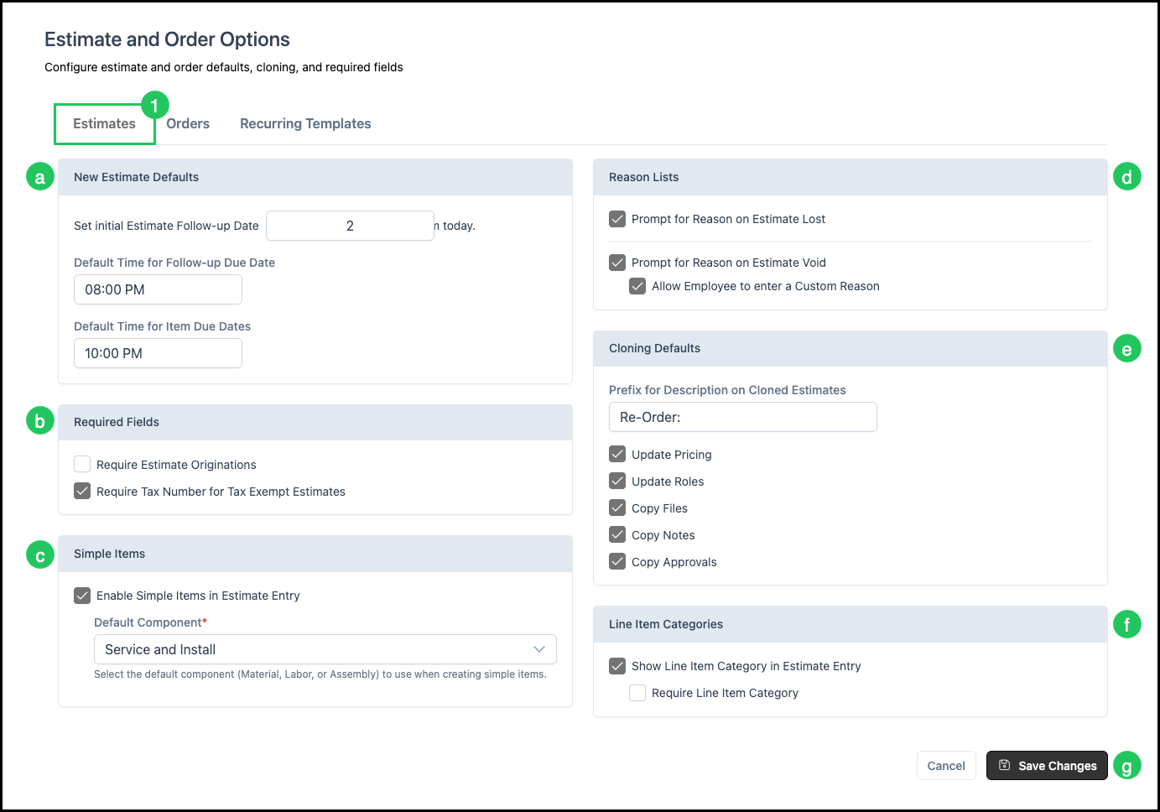Click the Simple Items section header

tap(315, 554)
